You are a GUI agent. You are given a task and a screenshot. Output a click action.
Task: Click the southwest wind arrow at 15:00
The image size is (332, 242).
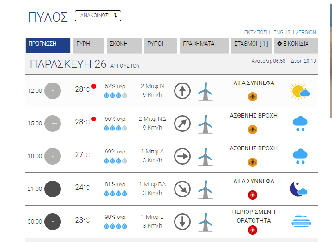point(182,124)
